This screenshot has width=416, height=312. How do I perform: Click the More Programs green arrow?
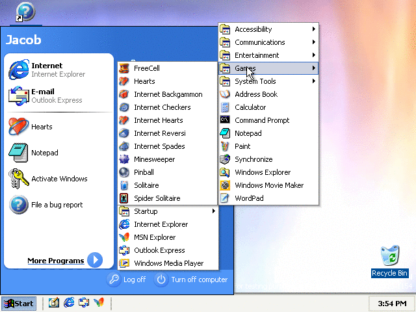point(95,260)
